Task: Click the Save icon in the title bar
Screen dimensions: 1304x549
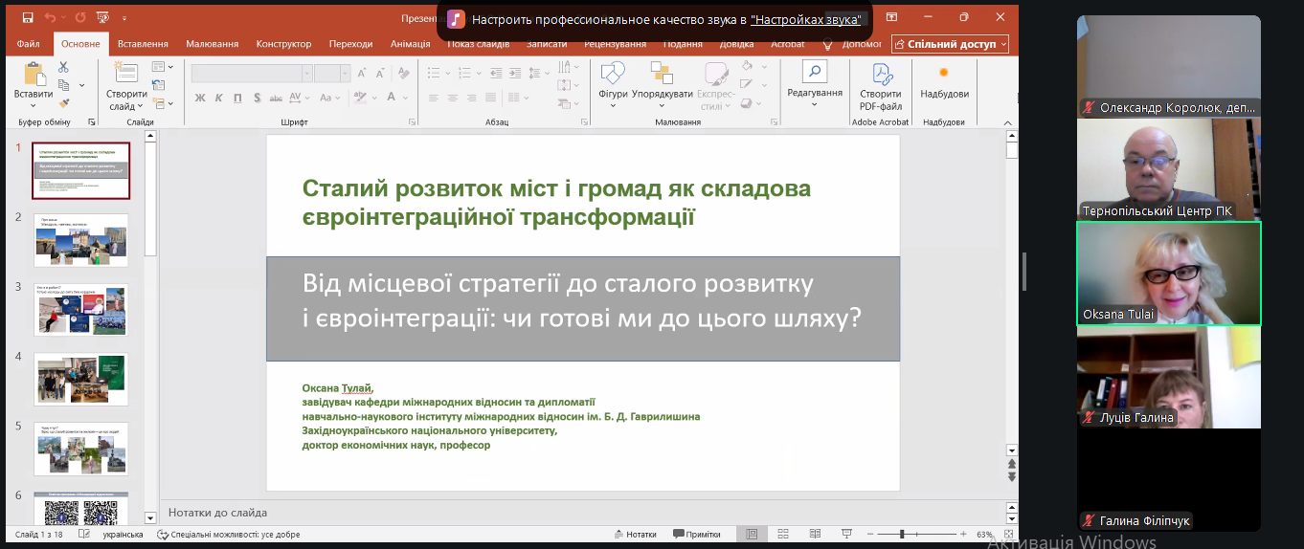Action: coord(28,17)
